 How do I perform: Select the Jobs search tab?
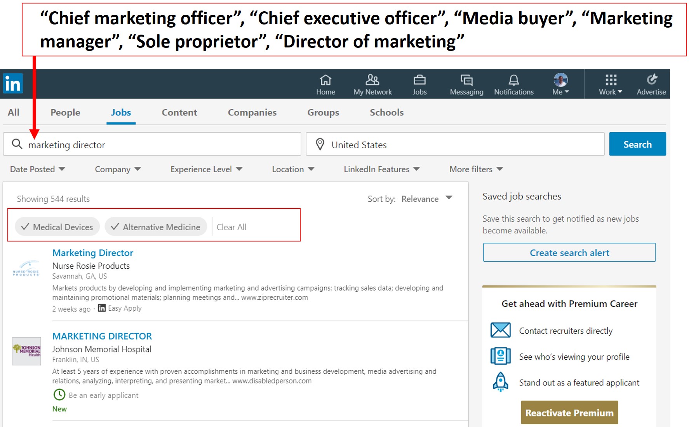tap(121, 112)
